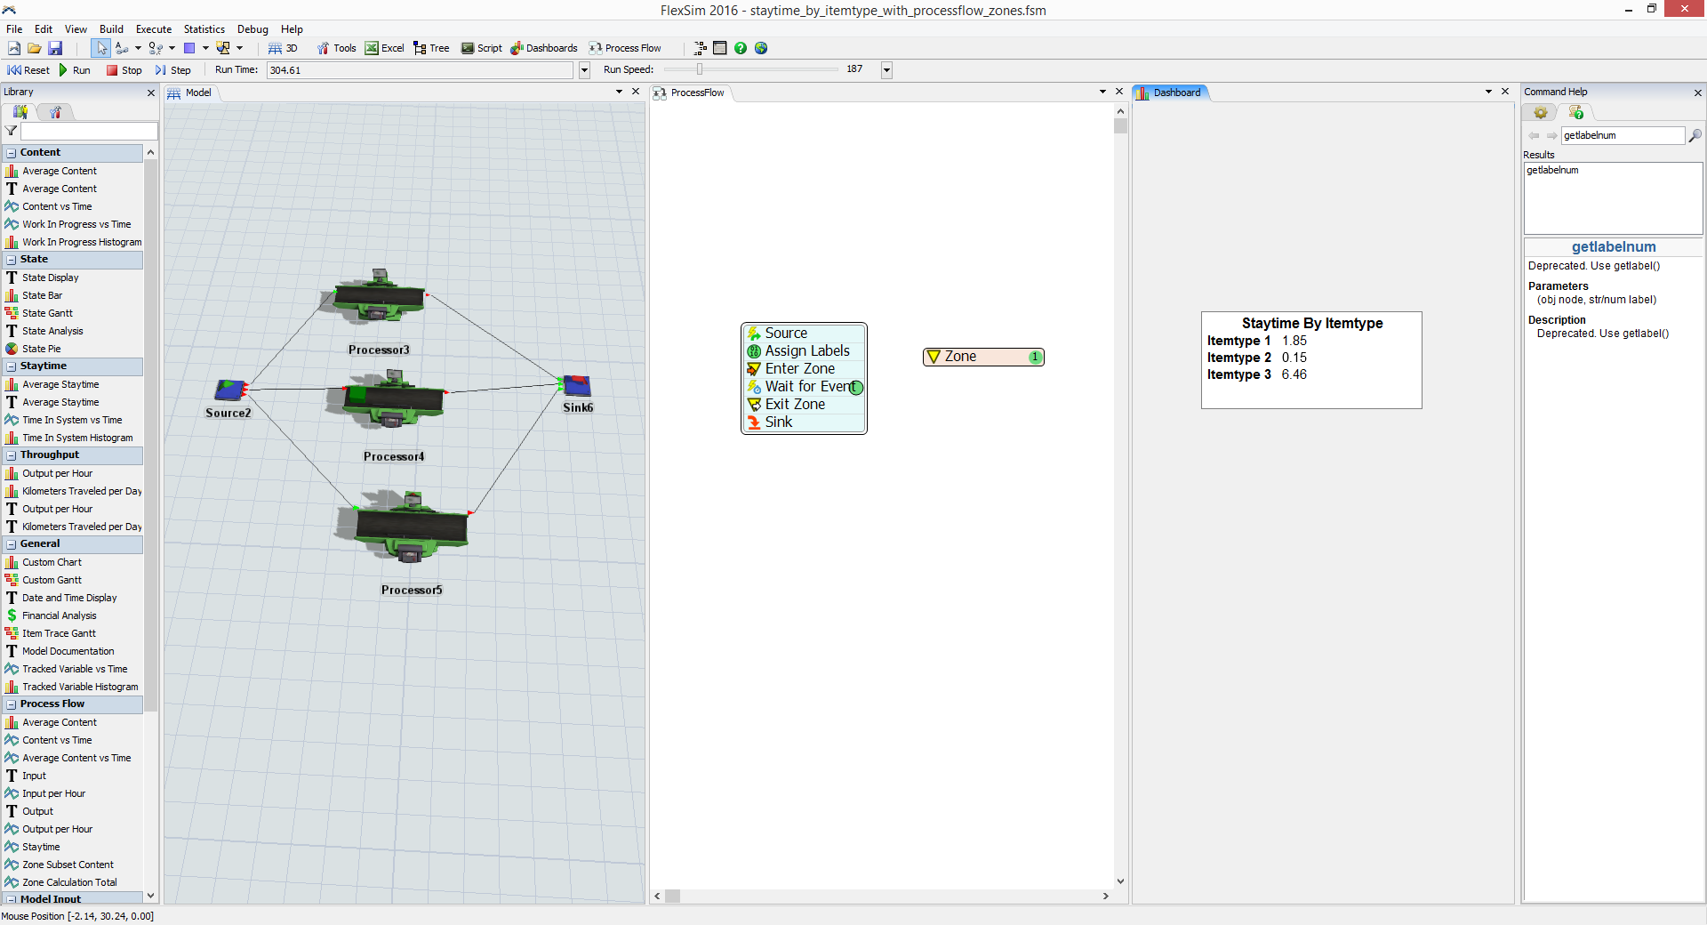Switch to the Dashboard tab
Screen dimensions: 1707x925
point(1175,92)
